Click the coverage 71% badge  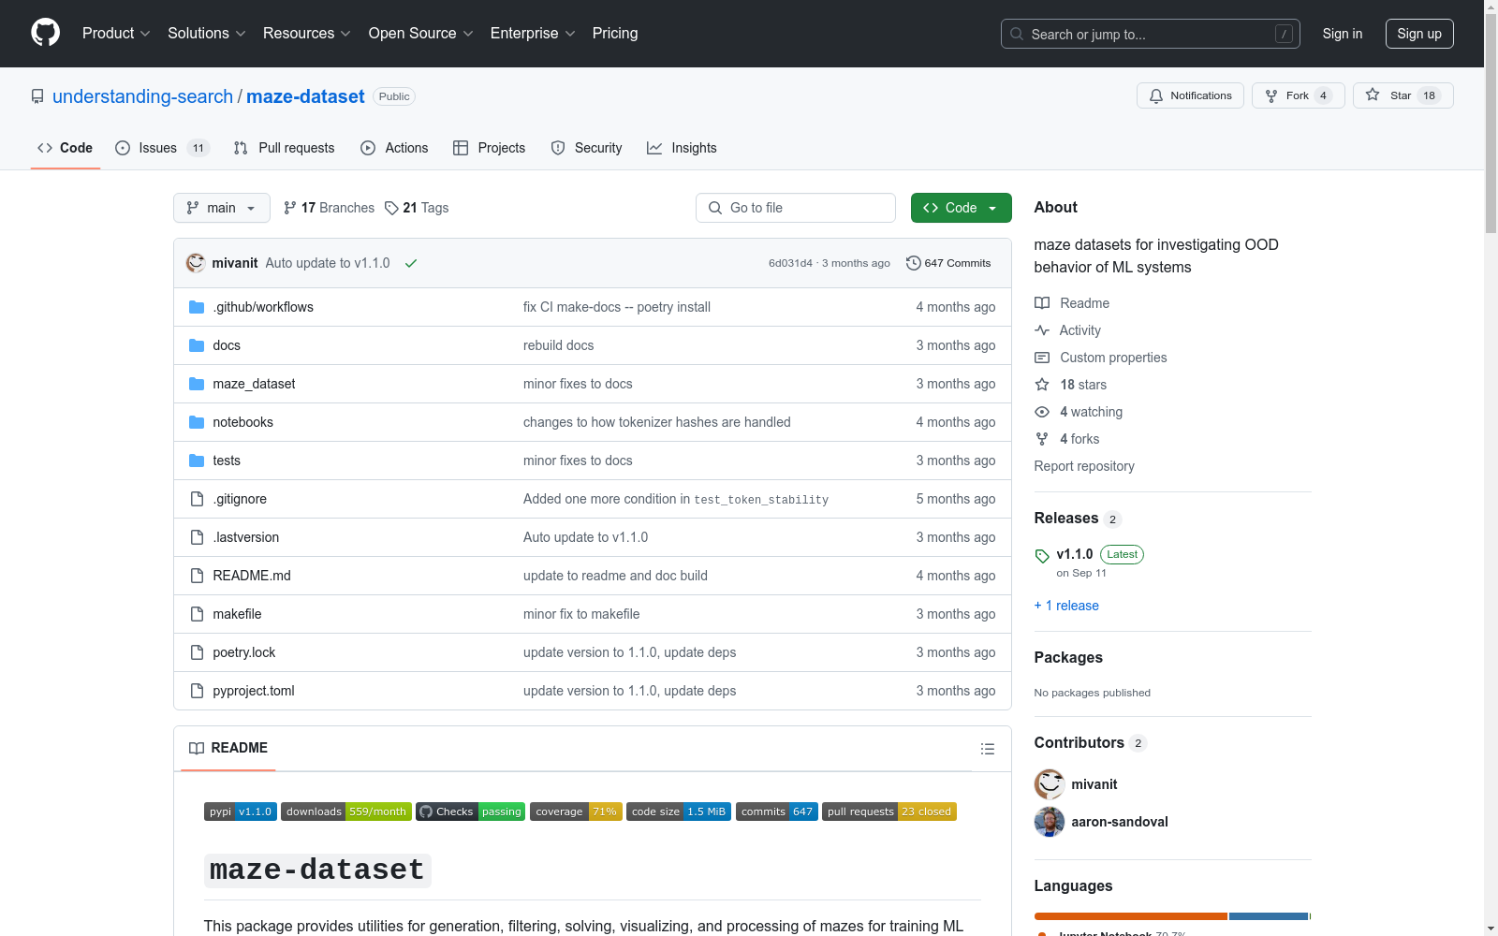tap(576, 812)
